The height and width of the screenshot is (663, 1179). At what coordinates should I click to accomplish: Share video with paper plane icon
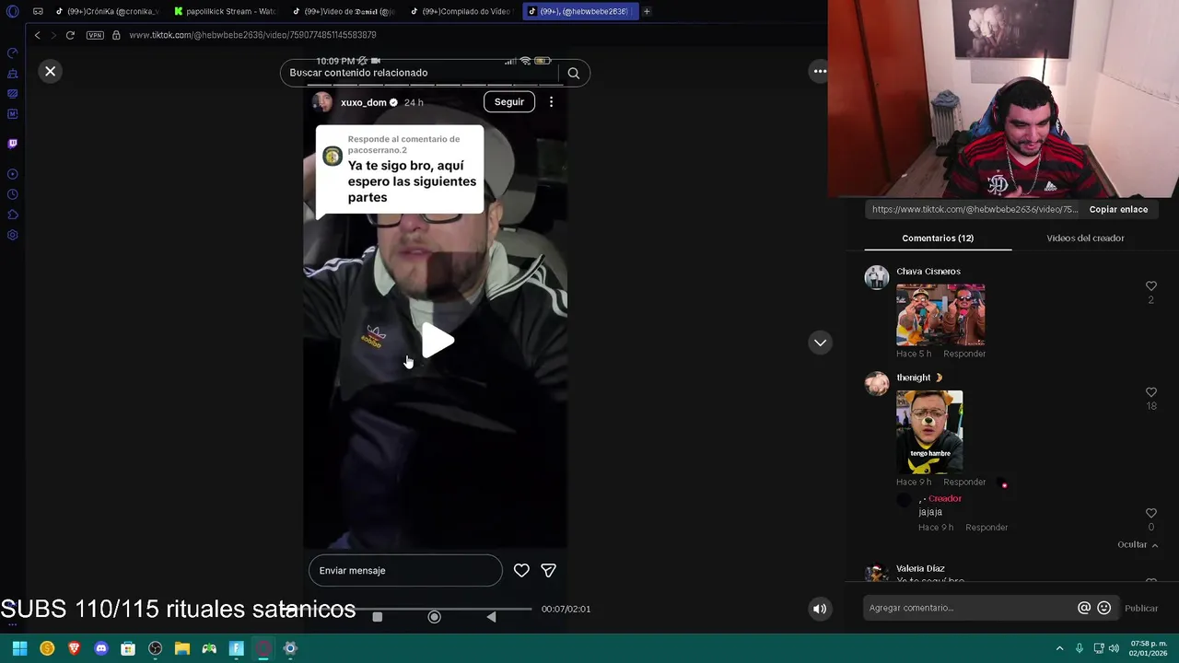coord(548,571)
